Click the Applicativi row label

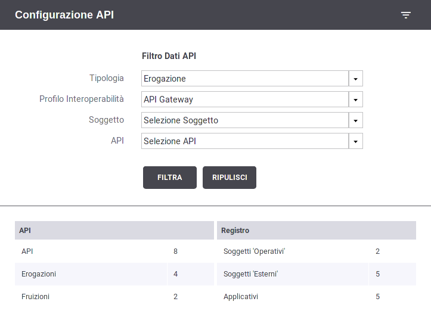click(x=241, y=297)
